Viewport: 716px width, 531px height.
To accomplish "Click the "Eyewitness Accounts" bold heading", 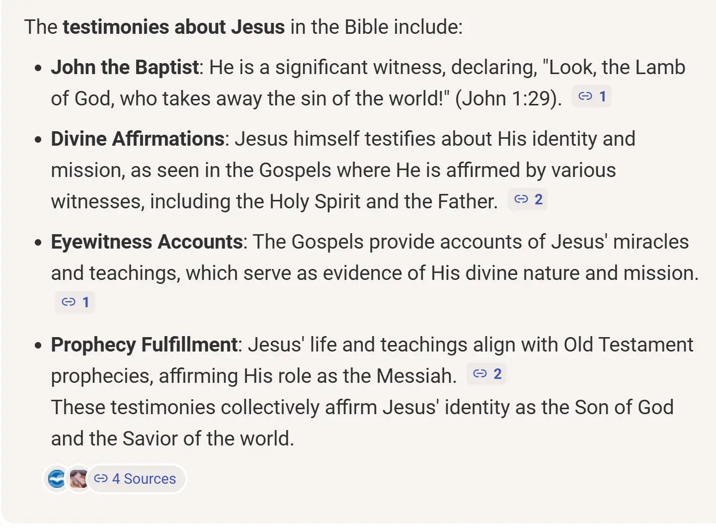I will [x=147, y=242].
